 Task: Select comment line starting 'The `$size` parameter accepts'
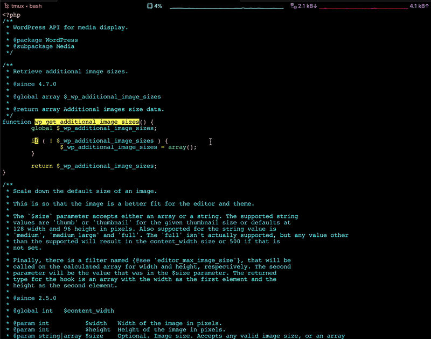156,216
